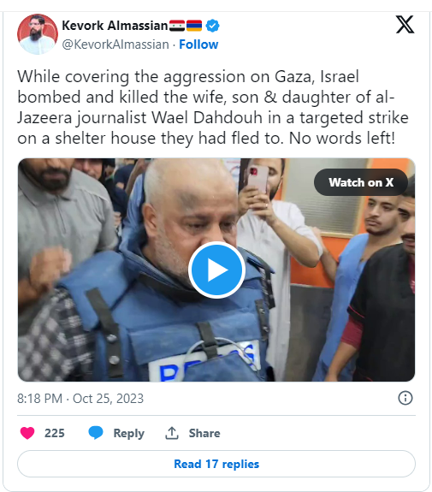Read 17 replies
Image resolution: width=432 pixels, height=492 pixels.
[216, 464]
